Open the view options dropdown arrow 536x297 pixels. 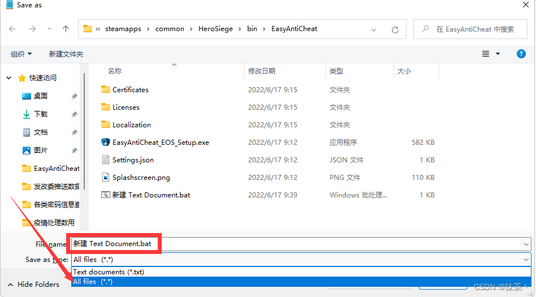pos(498,54)
